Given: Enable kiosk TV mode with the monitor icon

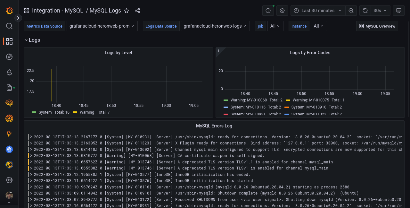Looking at the screenshot, I should [398, 11].
